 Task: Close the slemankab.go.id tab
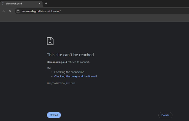coord(40,3)
